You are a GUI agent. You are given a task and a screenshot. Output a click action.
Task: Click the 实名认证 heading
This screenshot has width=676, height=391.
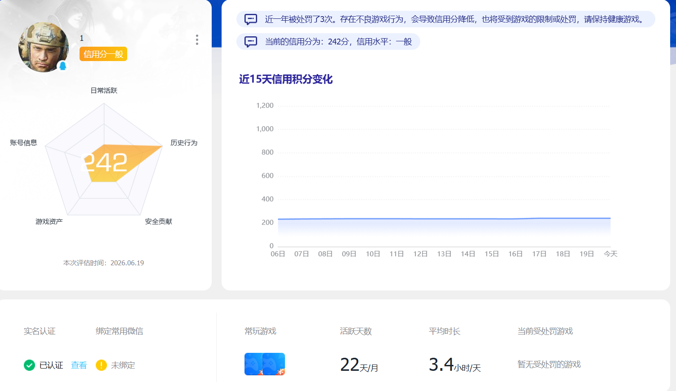coord(40,331)
